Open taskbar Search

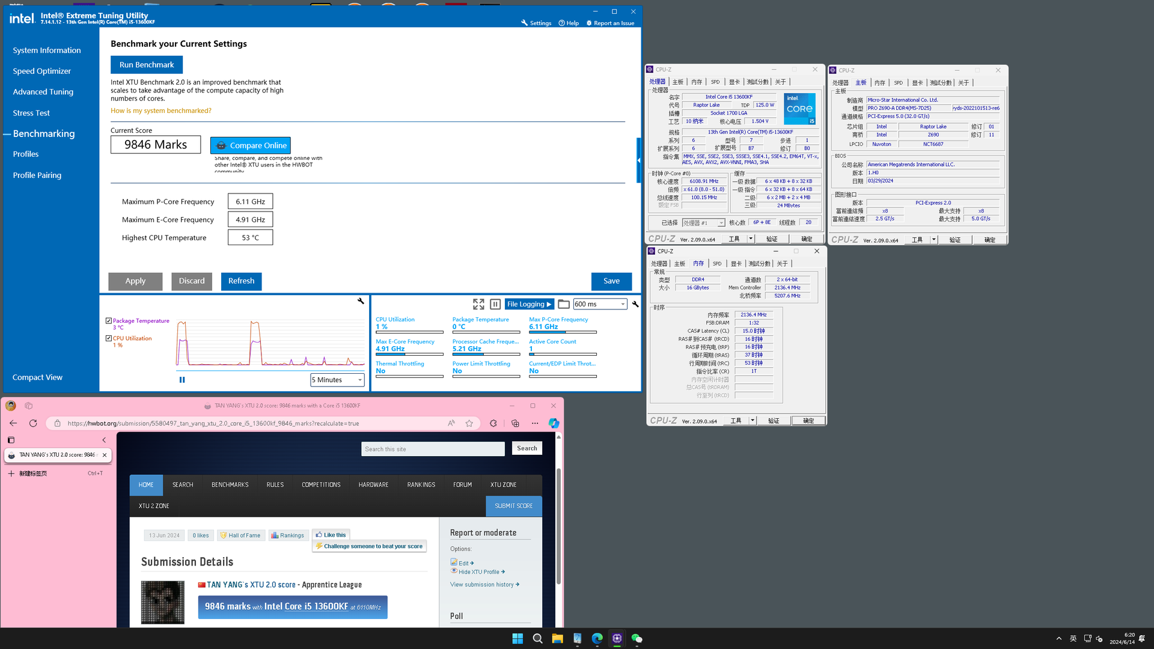pos(537,638)
